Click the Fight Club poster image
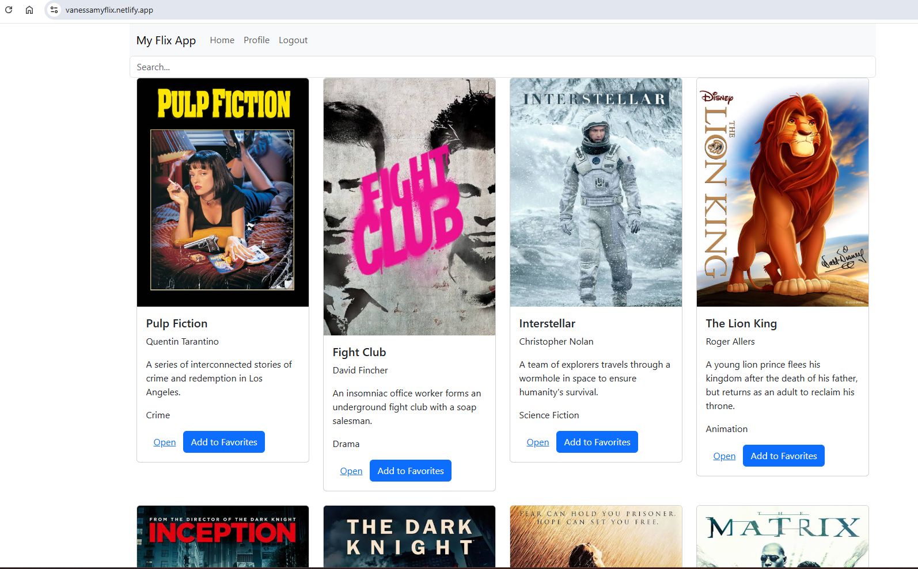The height and width of the screenshot is (569, 918). coord(409,207)
